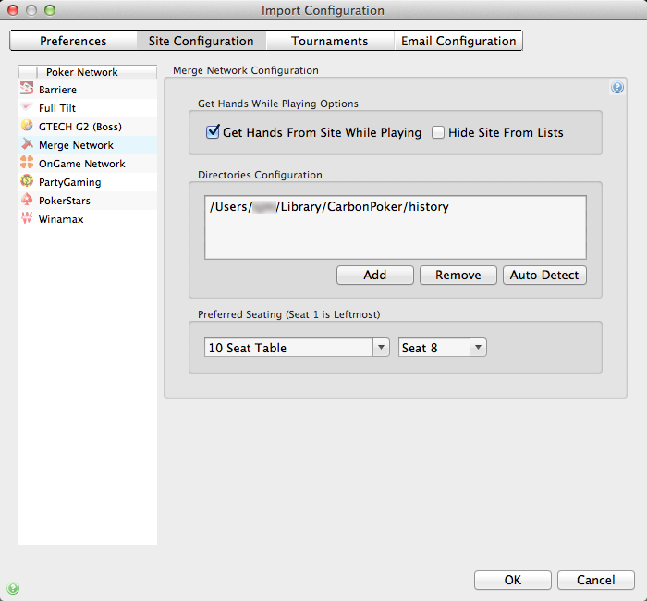The height and width of the screenshot is (601, 647).
Task: Select Winamax in the network list
Action: pos(88,219)
